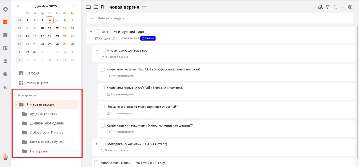Open the «Сегодня» section in the sidebar
359x167 pixels.
pyautogui.click(x=33, y=73)
